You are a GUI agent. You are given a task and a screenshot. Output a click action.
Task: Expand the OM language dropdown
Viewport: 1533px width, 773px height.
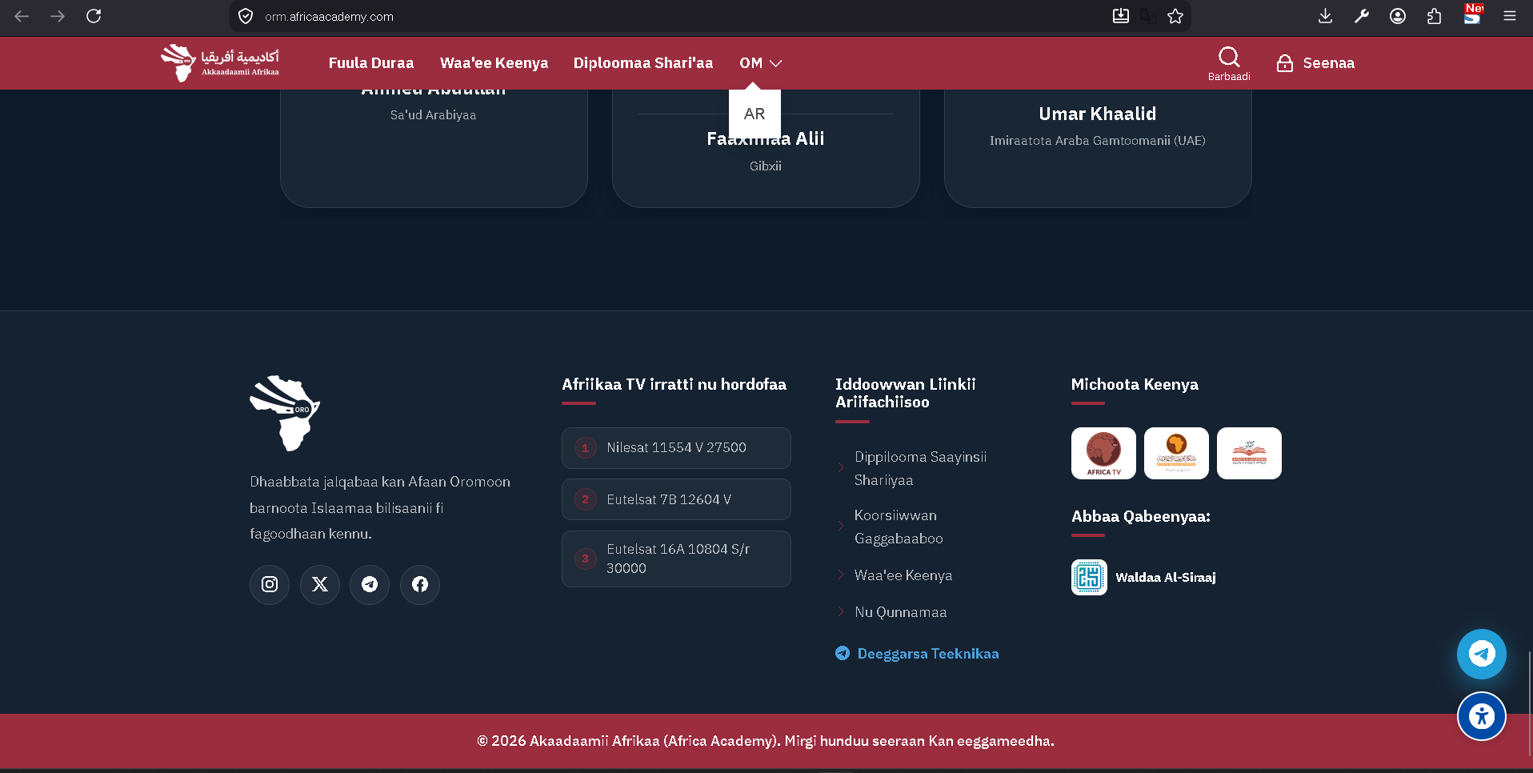760,63
